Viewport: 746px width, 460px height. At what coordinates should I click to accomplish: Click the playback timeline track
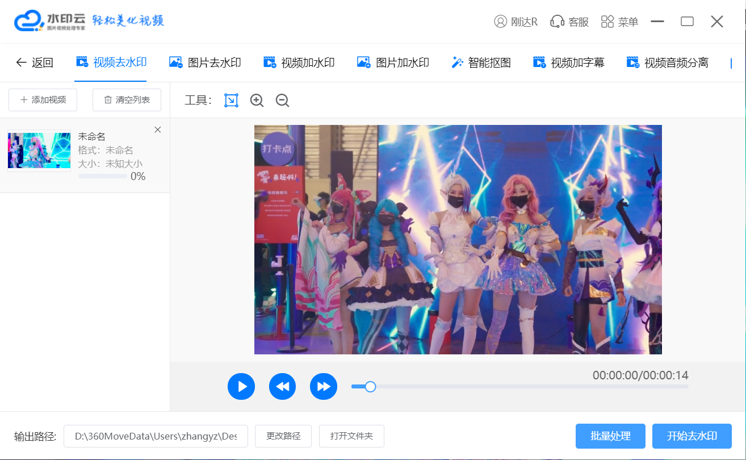point(520,387)
